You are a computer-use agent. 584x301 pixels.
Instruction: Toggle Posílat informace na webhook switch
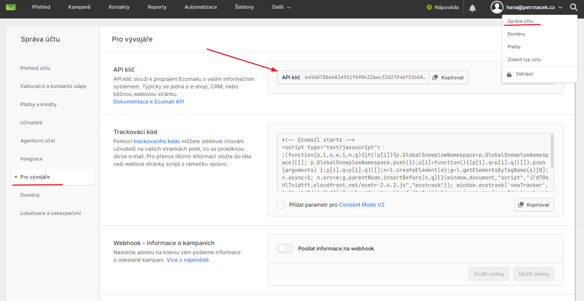pos(285,249)
